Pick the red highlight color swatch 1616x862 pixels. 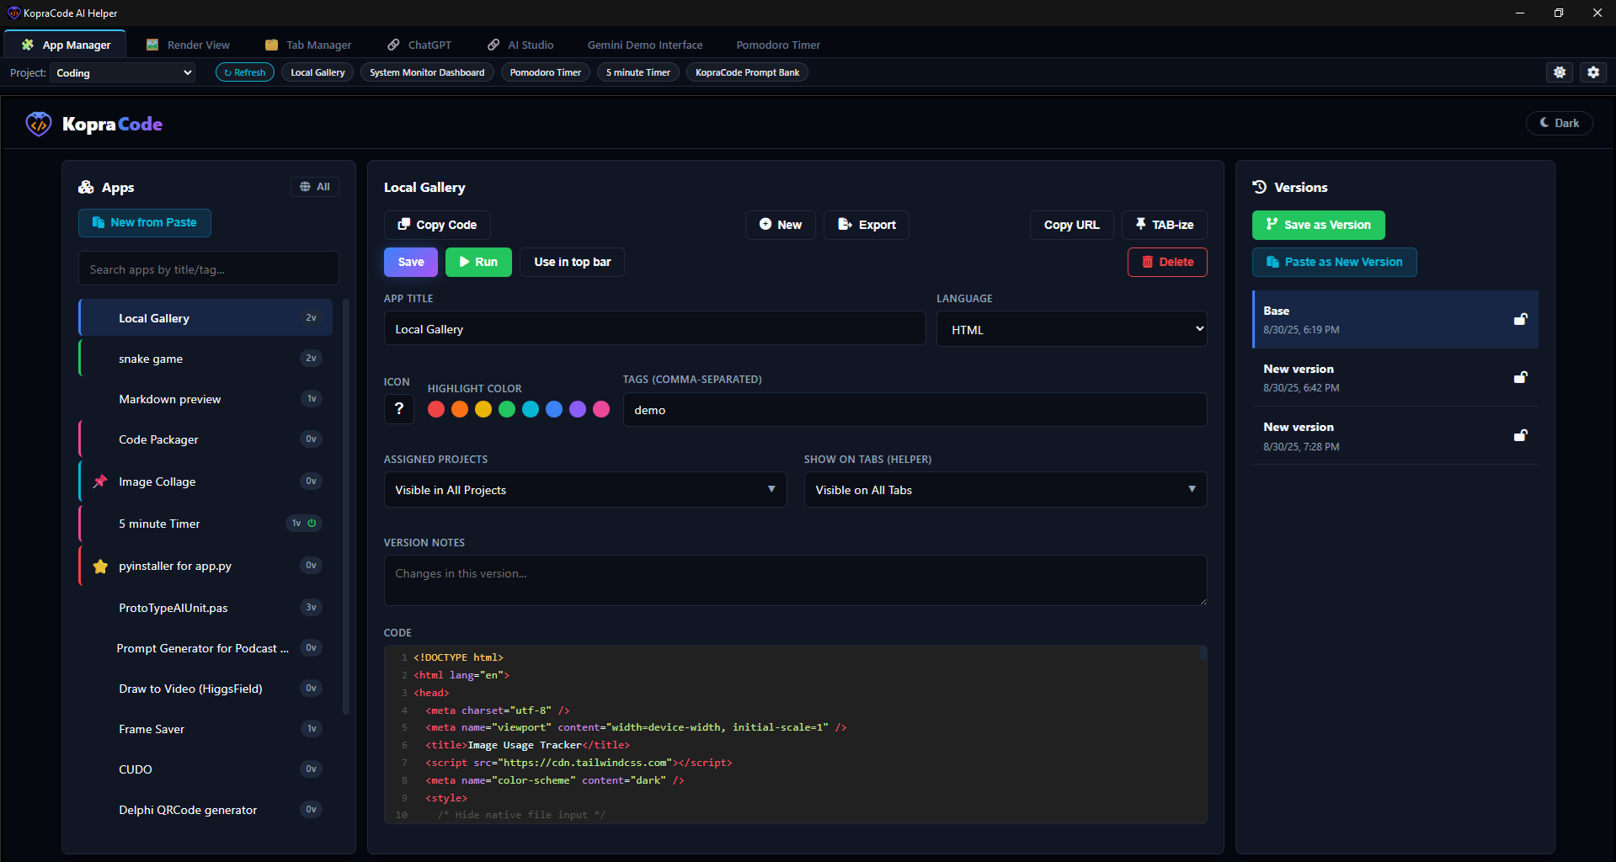click(x=436, y=409)
